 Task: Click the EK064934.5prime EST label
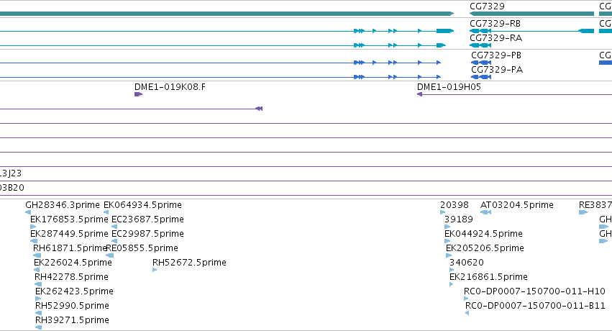[x=142, y=205]
